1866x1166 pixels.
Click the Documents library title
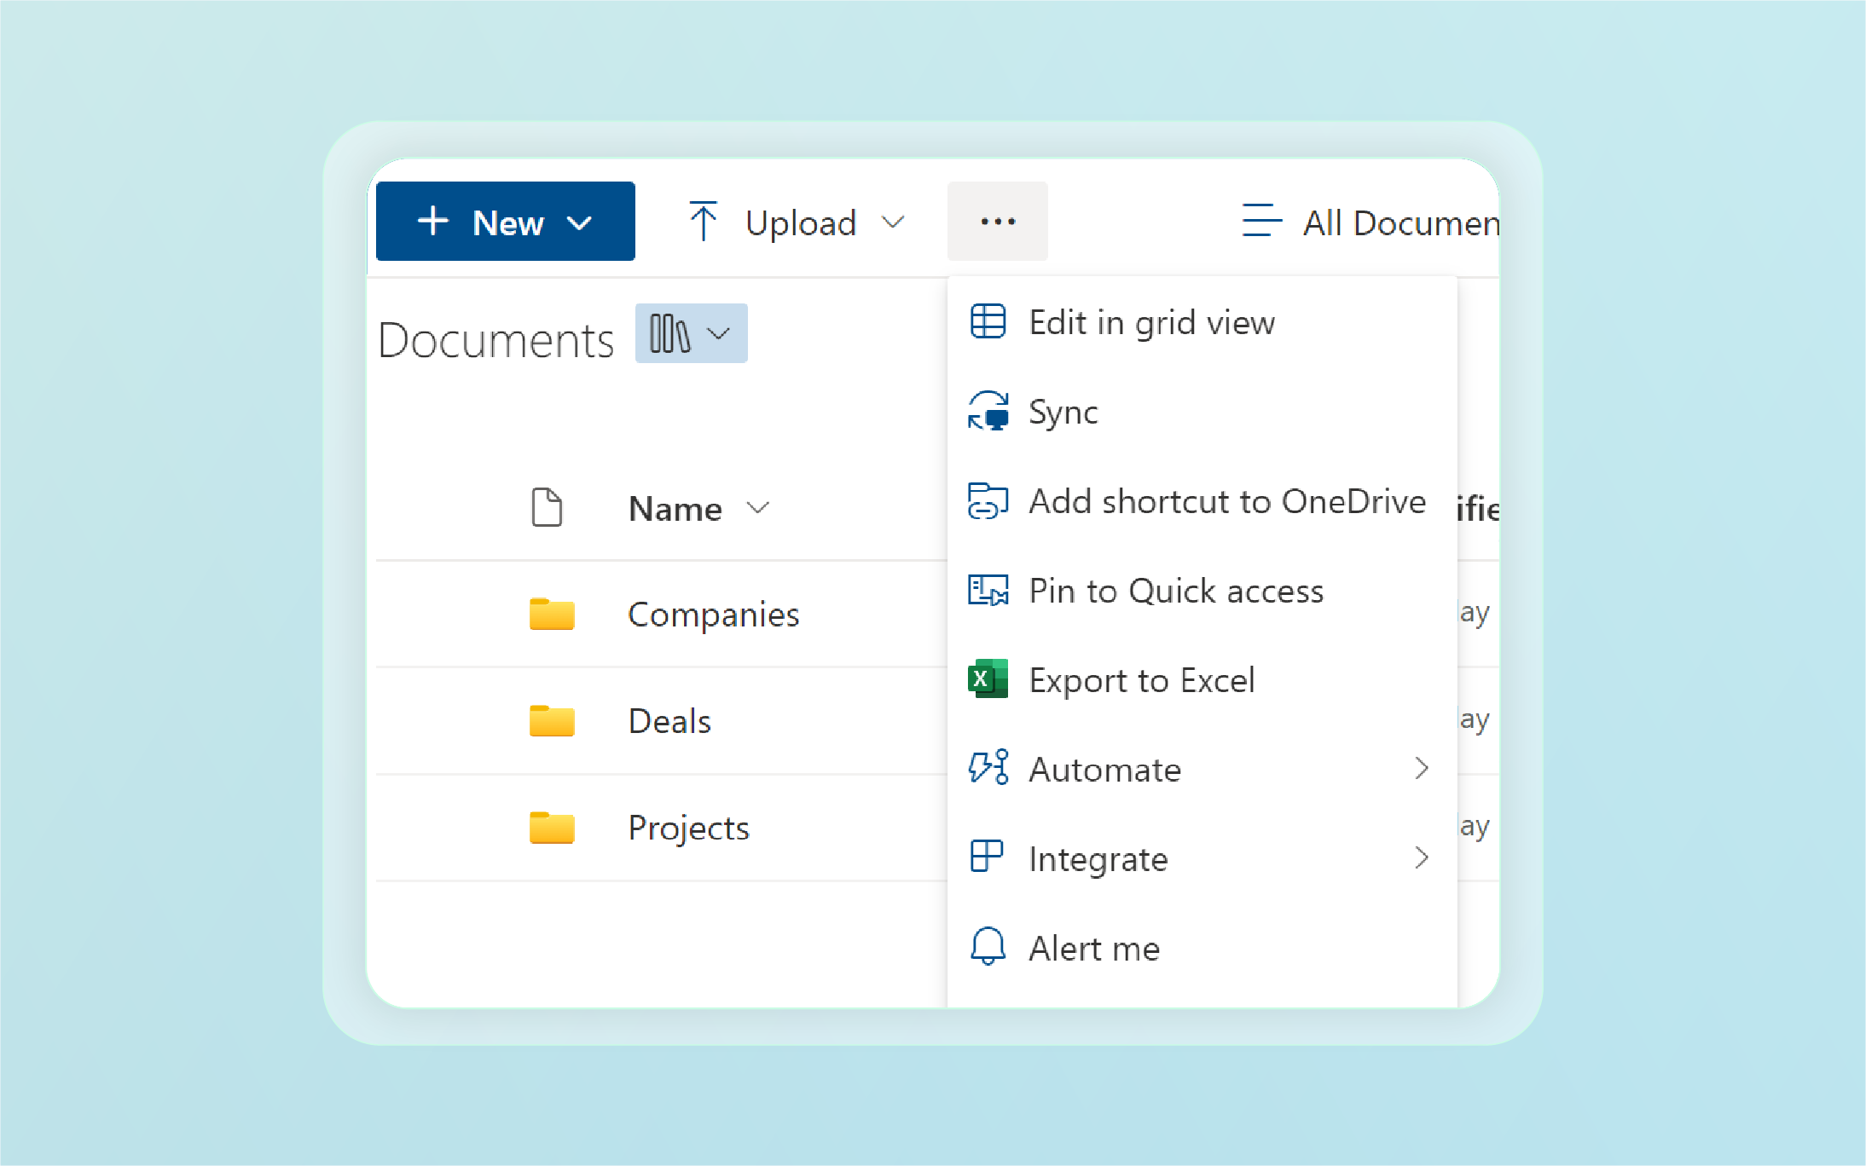495,340
